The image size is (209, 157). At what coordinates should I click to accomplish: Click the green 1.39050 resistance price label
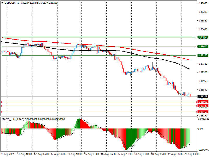(203, 37)
